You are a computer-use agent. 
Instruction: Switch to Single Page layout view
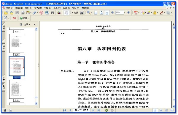(x=155, y=110)
